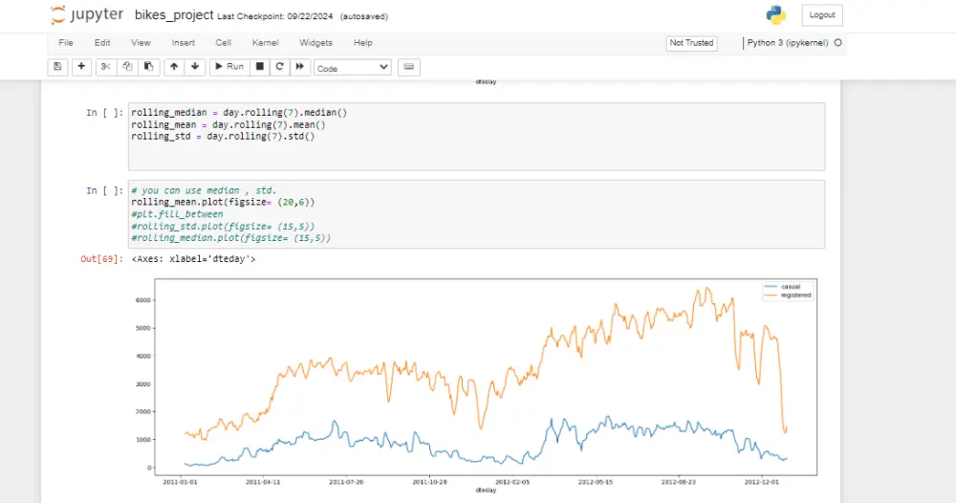Open the File menu
Viewport: 956px width, 503px height.
66,43
